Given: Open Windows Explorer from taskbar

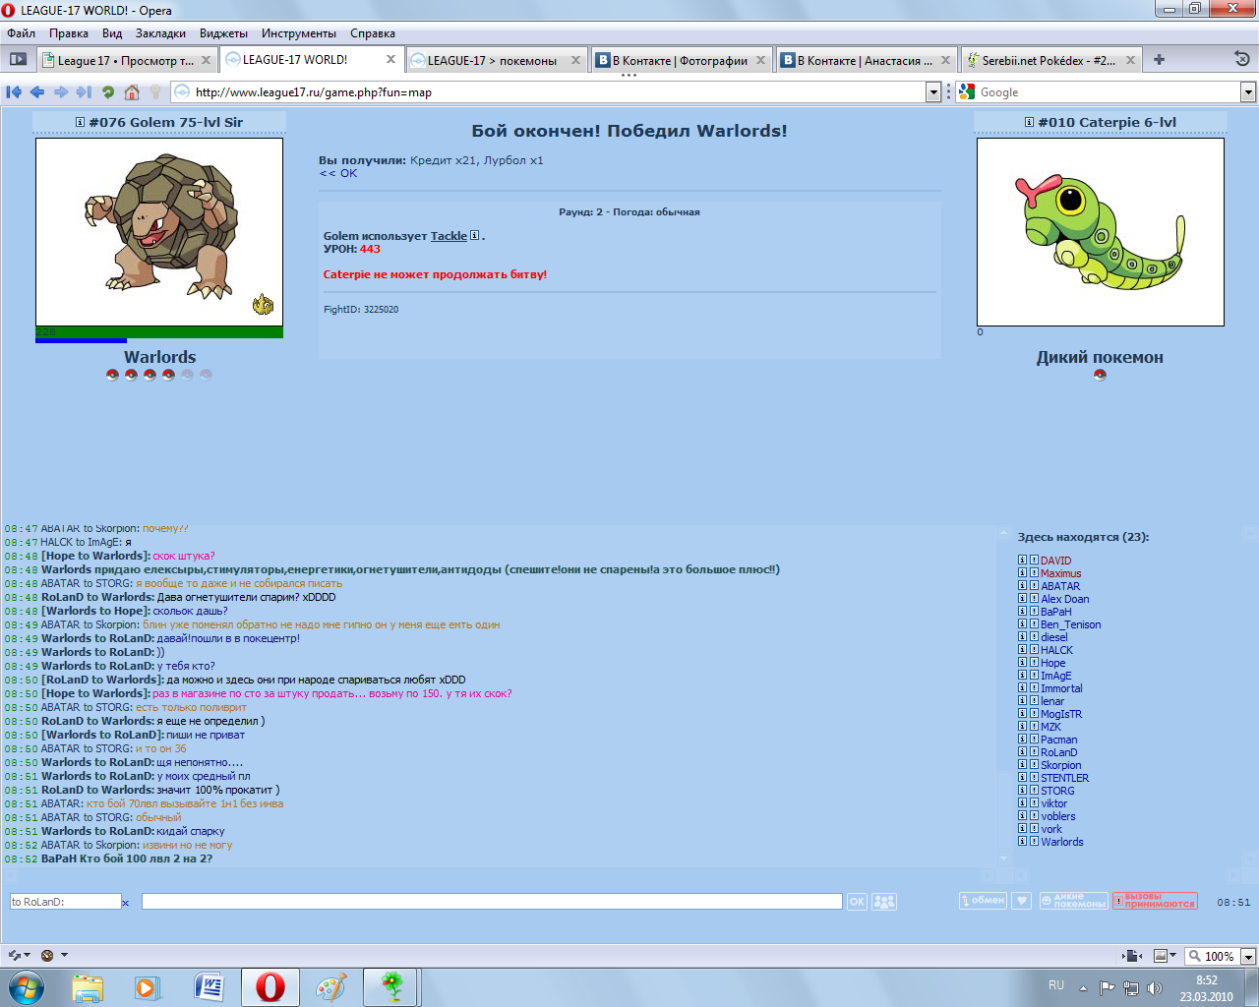Looking at the screenshot, I should (x=87, y=987).
